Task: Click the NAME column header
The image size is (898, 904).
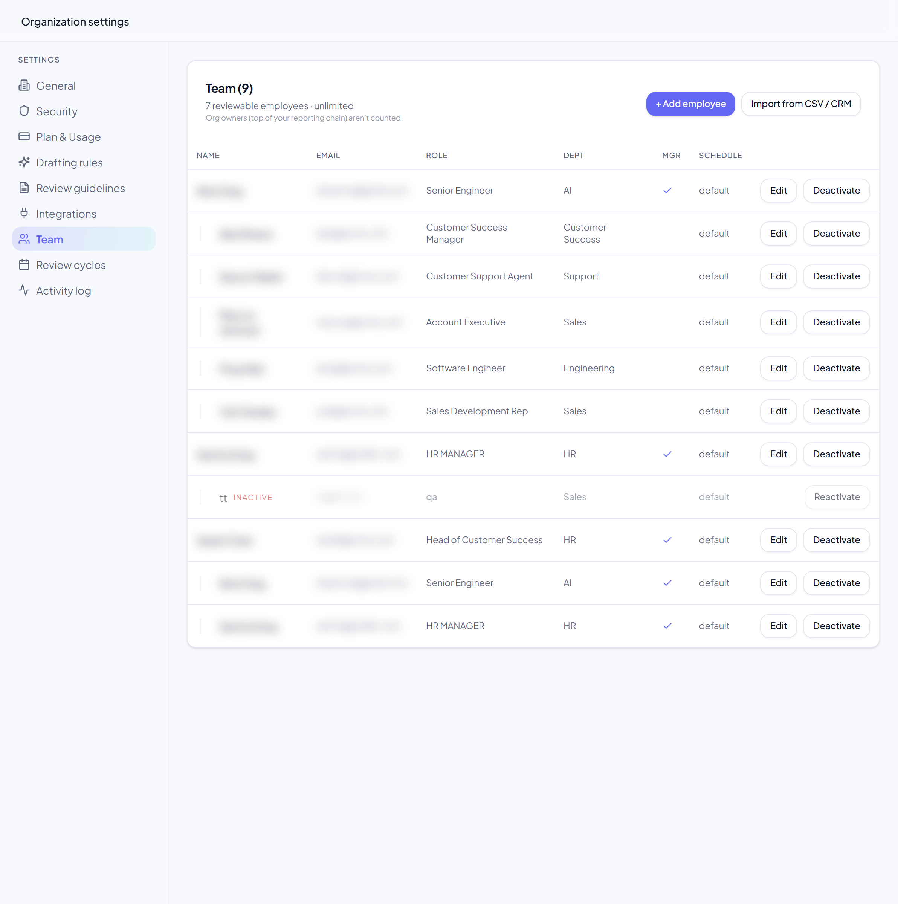Action: pos(208,155)
